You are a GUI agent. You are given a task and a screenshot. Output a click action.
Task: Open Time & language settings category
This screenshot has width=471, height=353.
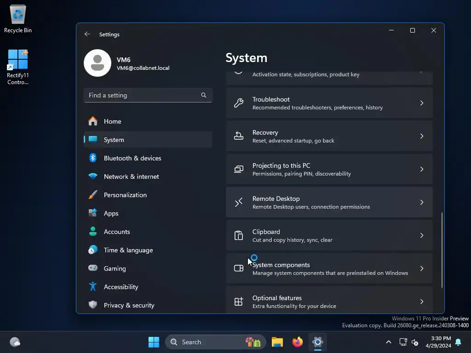(148, 250)
